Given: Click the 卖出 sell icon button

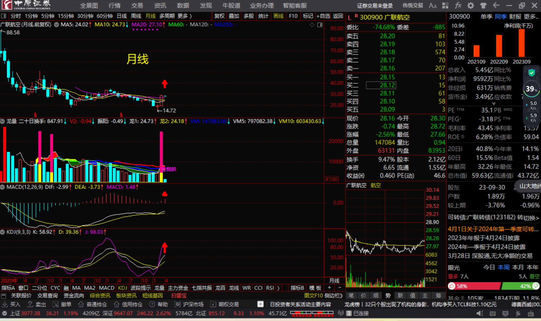Looking at the screenshot, I should [36, 304].
